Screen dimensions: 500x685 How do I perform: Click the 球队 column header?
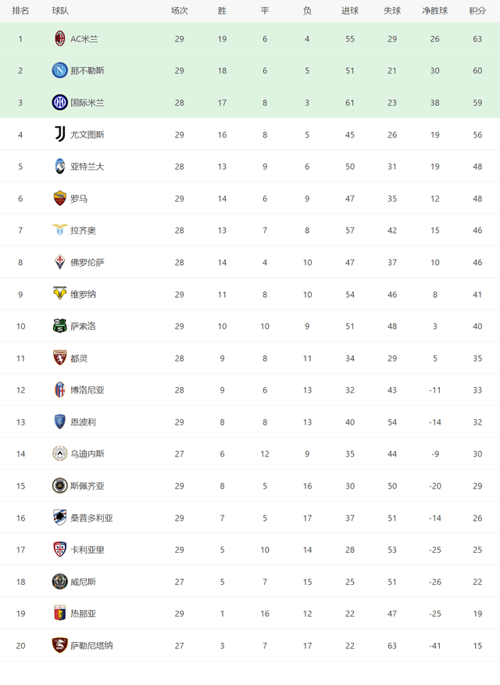60,11
